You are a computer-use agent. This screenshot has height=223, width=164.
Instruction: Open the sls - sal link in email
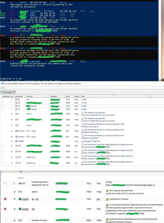coord(35,199)
